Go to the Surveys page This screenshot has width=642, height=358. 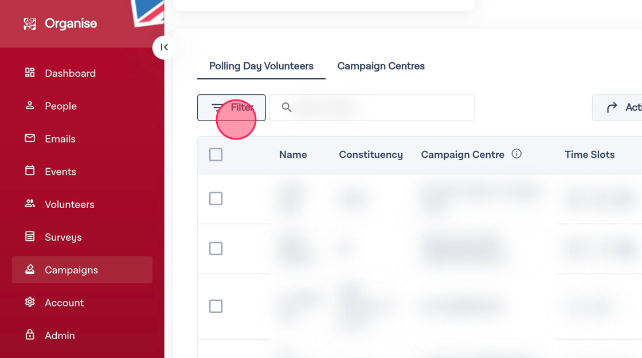coord(63,237)
